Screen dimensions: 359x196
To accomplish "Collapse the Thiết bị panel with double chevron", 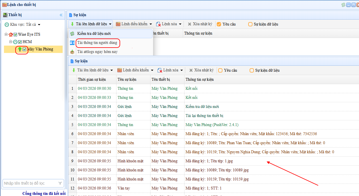I will pyautogui.click(x=61, y=15).
